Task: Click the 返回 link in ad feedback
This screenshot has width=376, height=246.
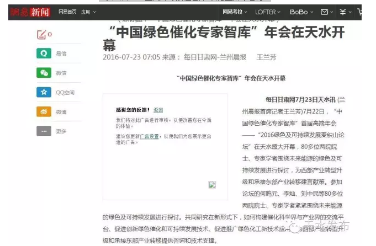Action: 158,110
